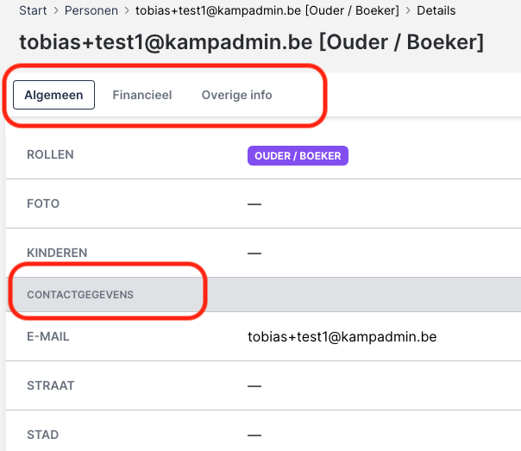The width and height of the screenshot is (521, 451).
Task: Click the KINDEREN row label
Action: pos(57,254)
